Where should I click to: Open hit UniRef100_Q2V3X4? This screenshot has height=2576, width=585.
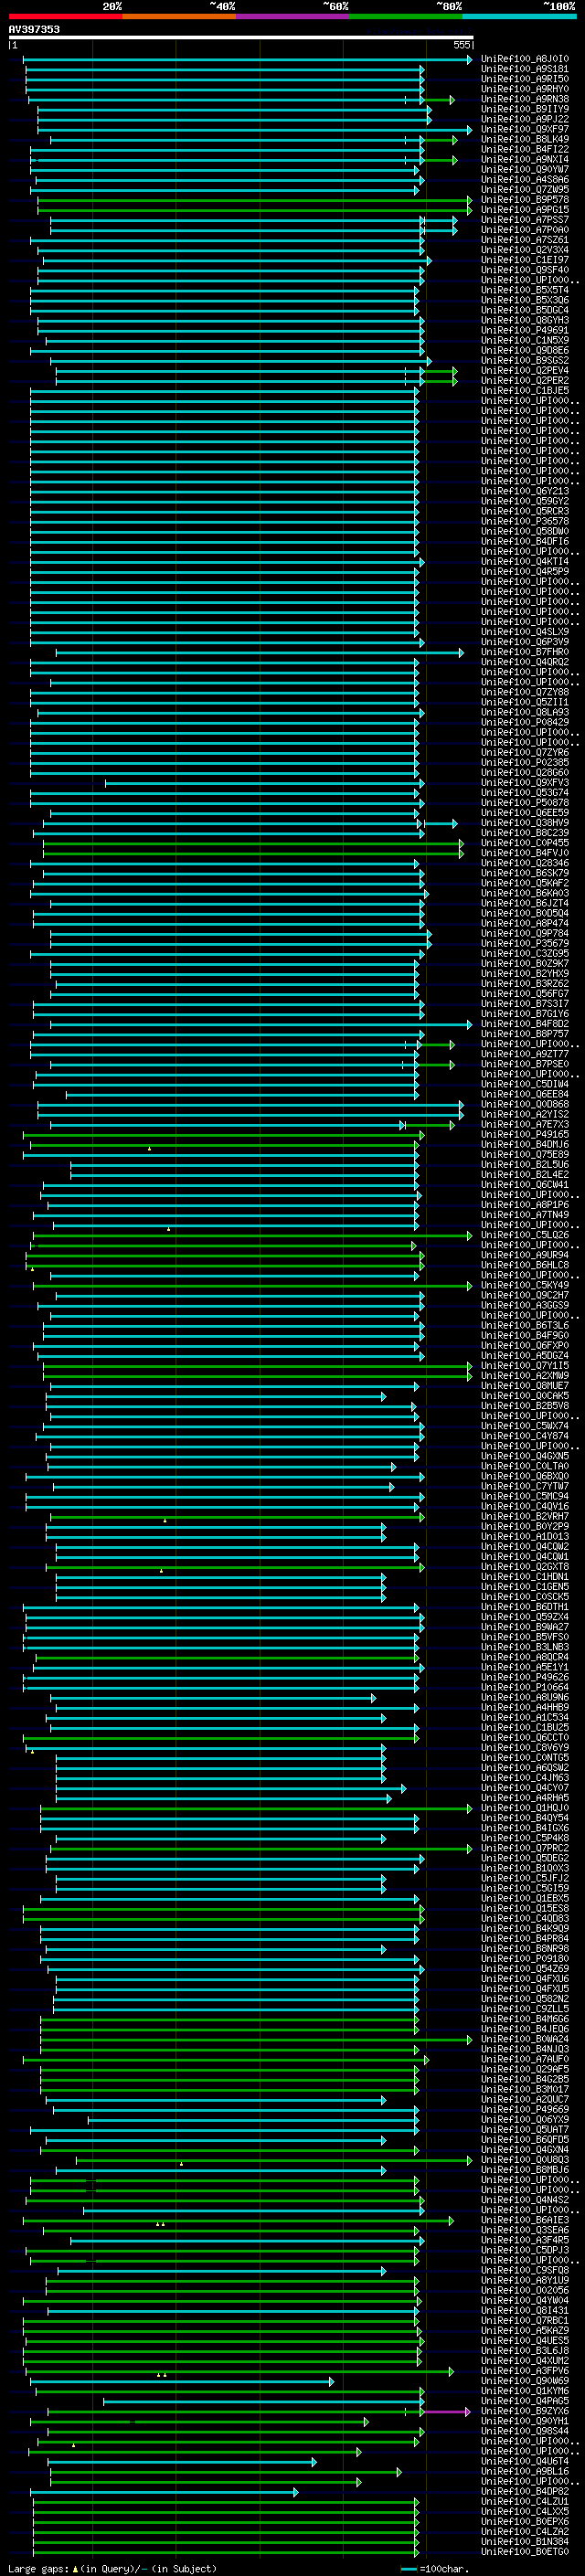(x=525, y=250)
